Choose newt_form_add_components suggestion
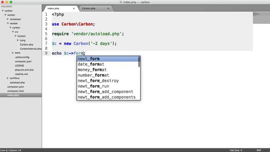Image resolution: width=270 pixels, height=152 pixels. pos(108,97)
